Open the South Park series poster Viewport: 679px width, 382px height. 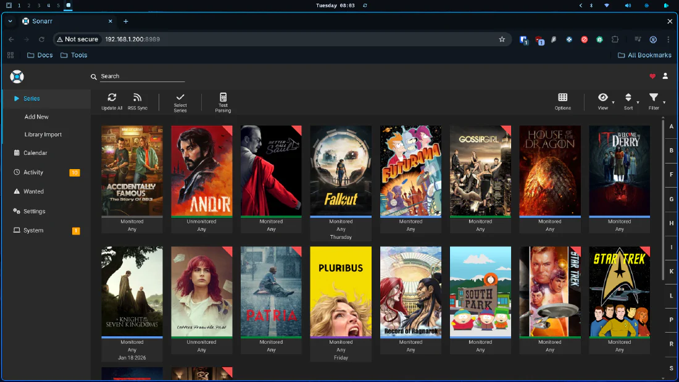pos(480,291)
